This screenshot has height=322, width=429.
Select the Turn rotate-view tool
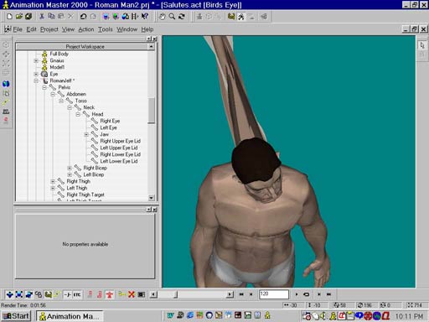tap(182, 17)
